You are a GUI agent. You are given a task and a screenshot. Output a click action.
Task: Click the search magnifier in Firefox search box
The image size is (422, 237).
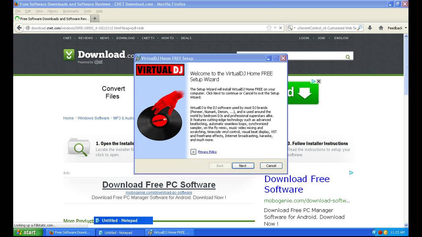click(360, 28)
